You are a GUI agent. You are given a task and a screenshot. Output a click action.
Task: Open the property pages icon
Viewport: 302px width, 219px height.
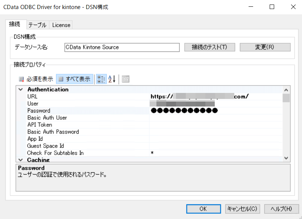tap(126, 79)
